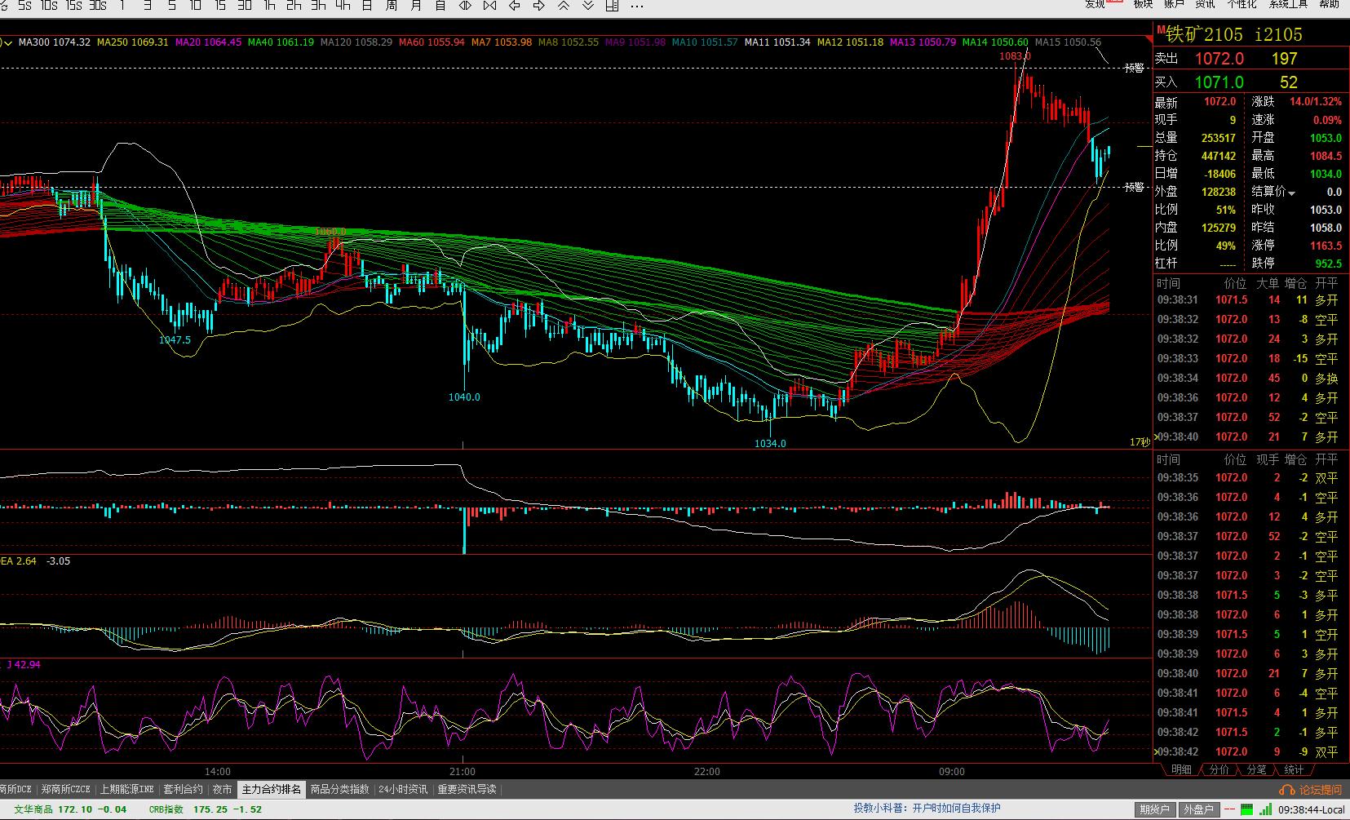Click the double up chevron icon
The image size is (1350, 820).
563,5
